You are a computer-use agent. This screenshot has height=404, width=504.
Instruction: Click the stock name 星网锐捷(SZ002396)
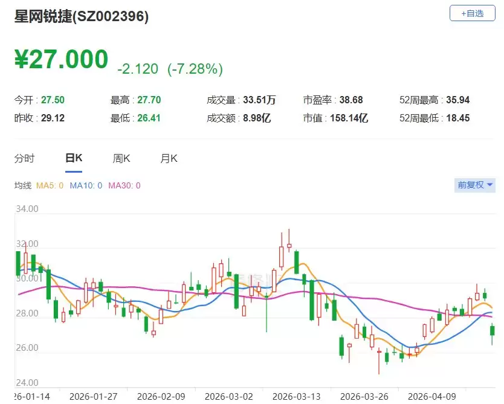click(x=82, y=18)
